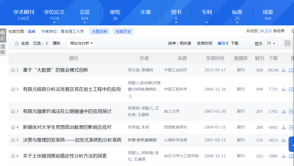Open article title "新媒体对大学生思想政治教育的影响及应对"
The image size is (294, 166).
point(67,127)
